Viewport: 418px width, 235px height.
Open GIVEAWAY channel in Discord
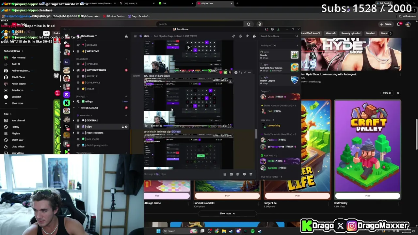[101, 83]
